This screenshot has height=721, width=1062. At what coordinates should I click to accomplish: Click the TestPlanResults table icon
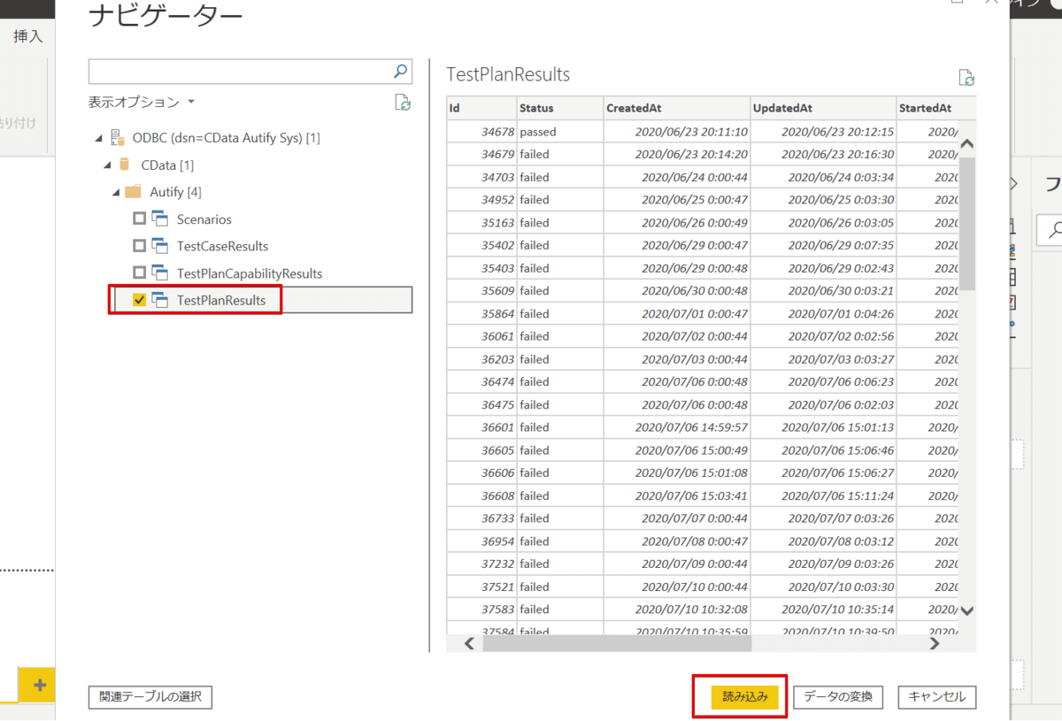click(x=160, y=300)
